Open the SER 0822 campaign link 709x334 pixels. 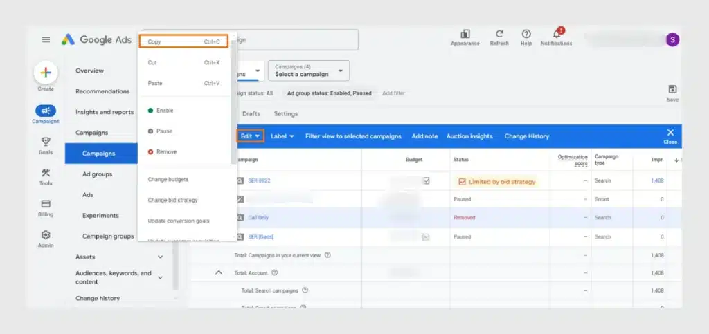click(x=259, y=180)
